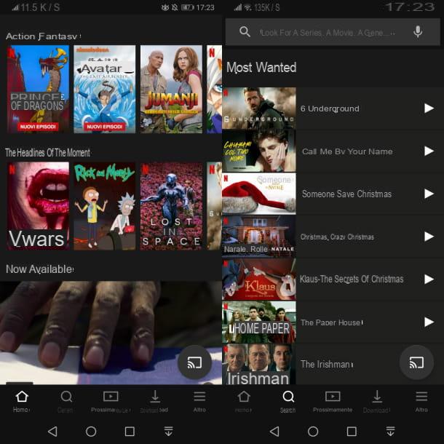
Task: Play The Paper House
Action: pyautogui.click(x=429, y=322)
